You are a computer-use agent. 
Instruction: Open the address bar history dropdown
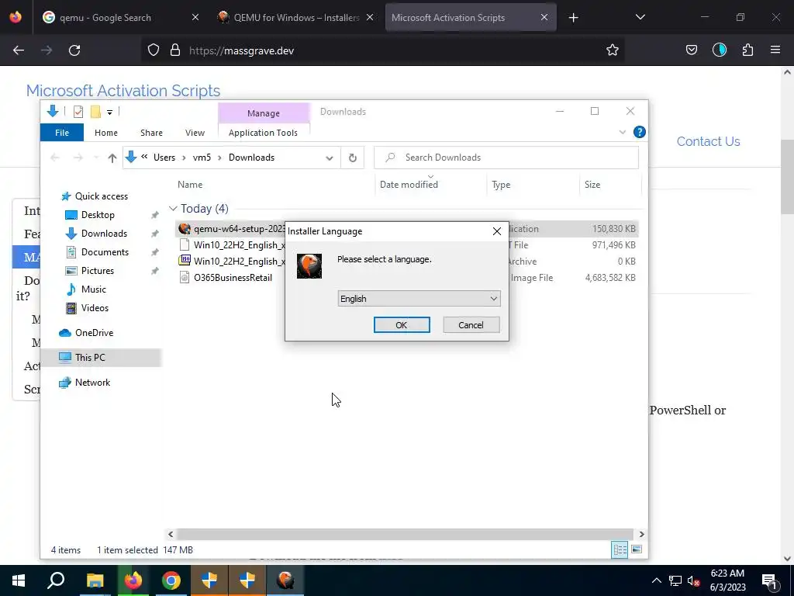(x=329, y=158)
